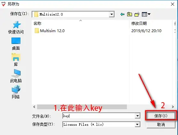Select 库 libraries in sidebar
The width and height of the screenshot is (178, 135).
[16, 60]
